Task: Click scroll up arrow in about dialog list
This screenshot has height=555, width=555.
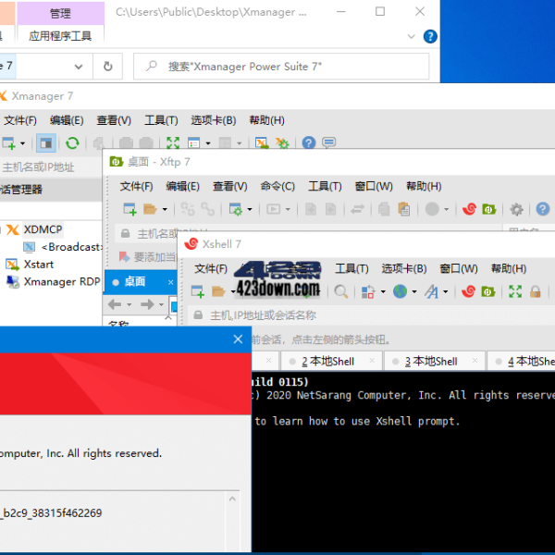Action: pyautogui.click(x=232, y=499)
